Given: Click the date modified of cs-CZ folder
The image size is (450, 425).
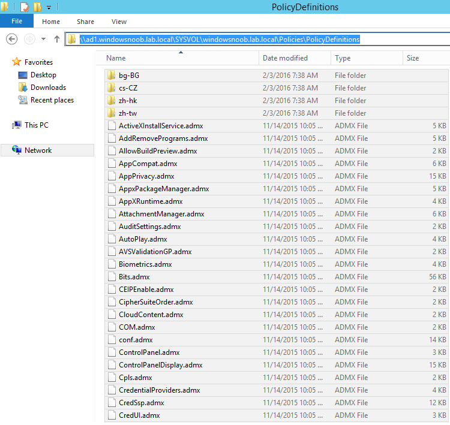Looking at the screenshot, I should (x=290, y=88).
